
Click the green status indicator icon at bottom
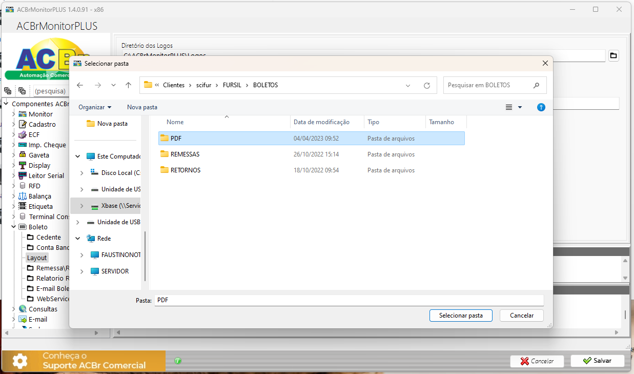pyautogui.click(x=178, y=361)
